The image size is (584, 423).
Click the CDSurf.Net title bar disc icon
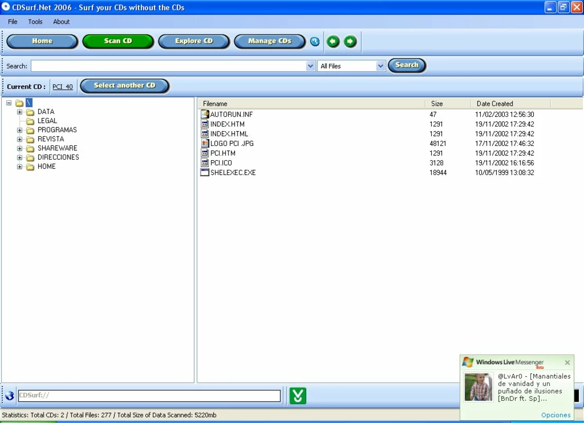click(6, 7)
